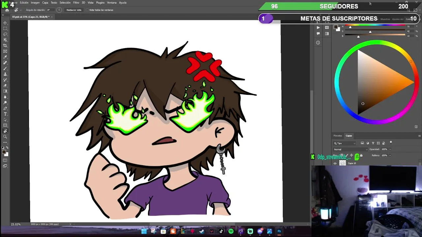
Task: Open the Comments panel icon
Action: [318, 34]
